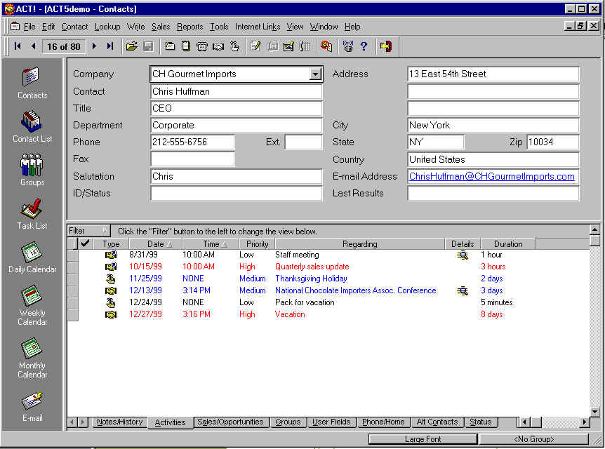Select the Vacation activity text

click(x=290, y=314)
